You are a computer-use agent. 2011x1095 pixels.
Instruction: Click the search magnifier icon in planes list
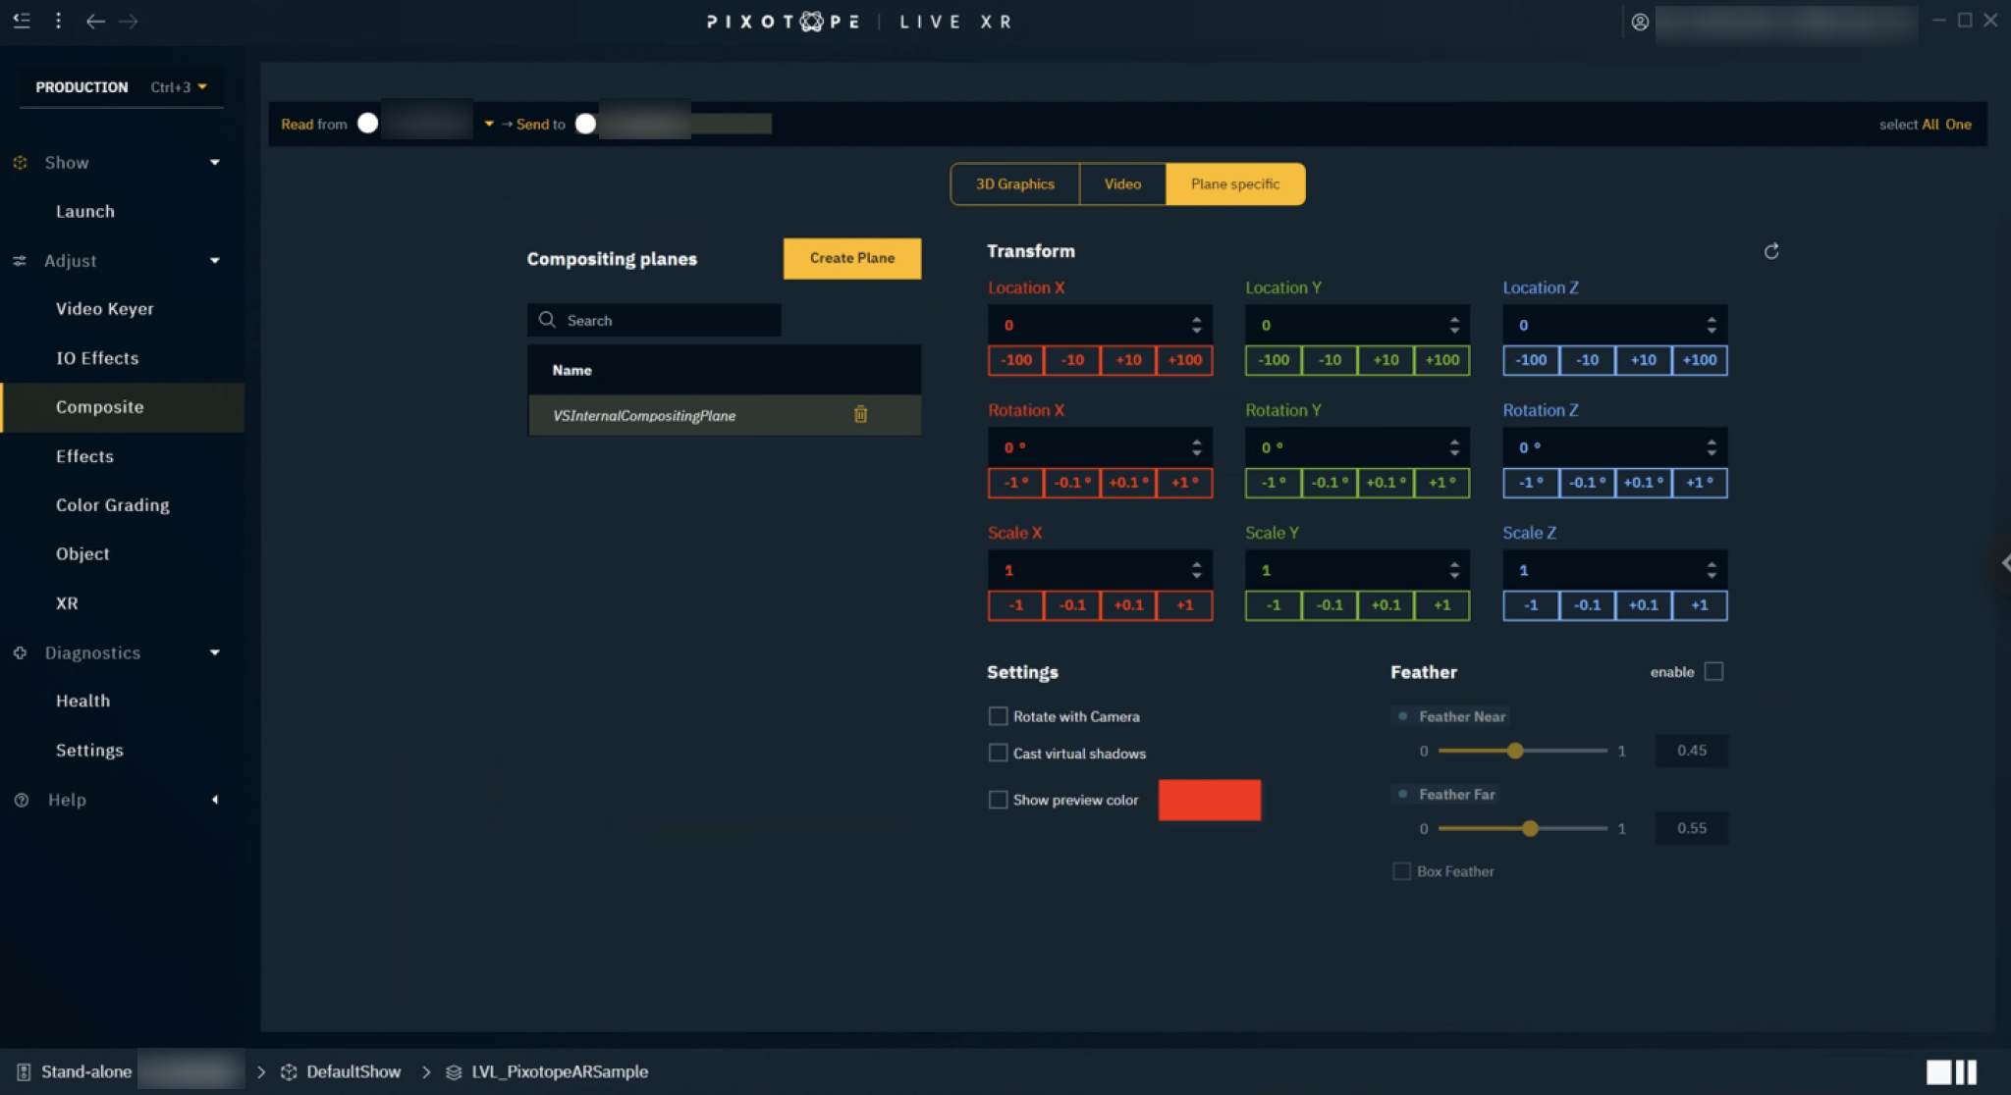pos(547,320)
